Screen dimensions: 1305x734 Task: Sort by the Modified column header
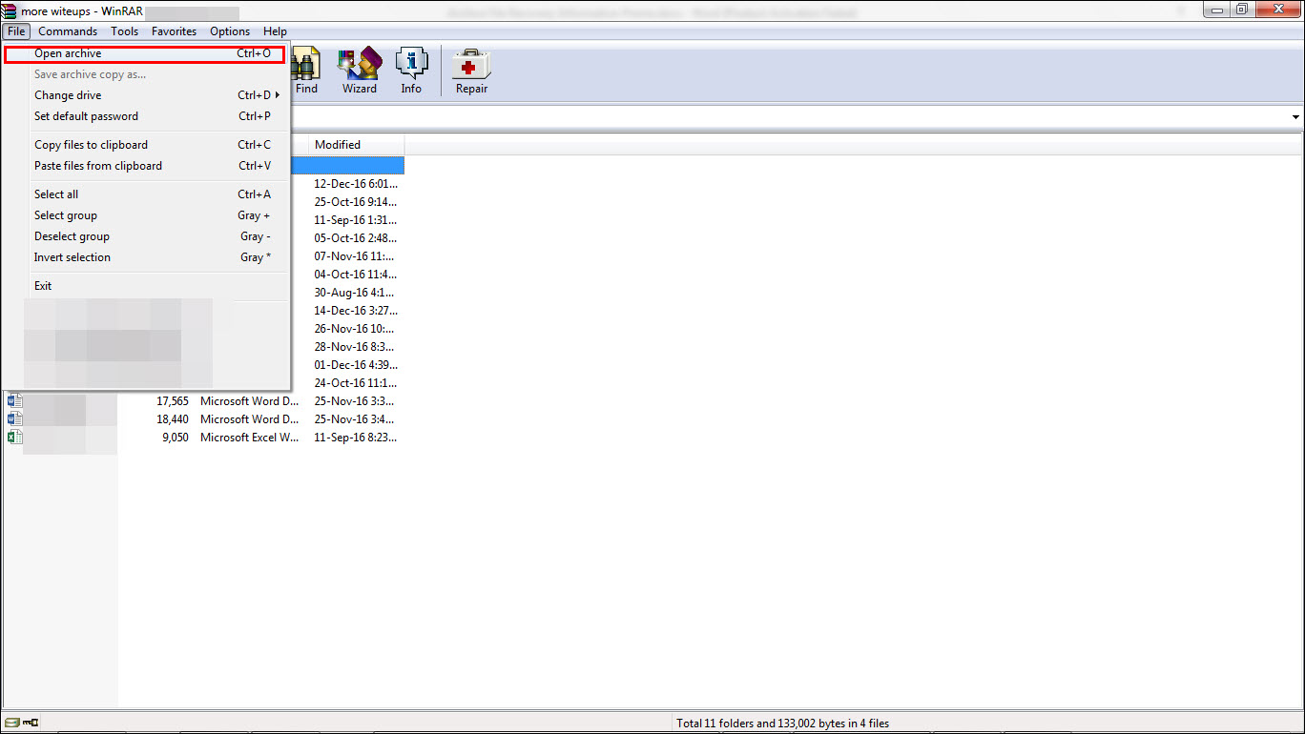(x=357, y=145)
